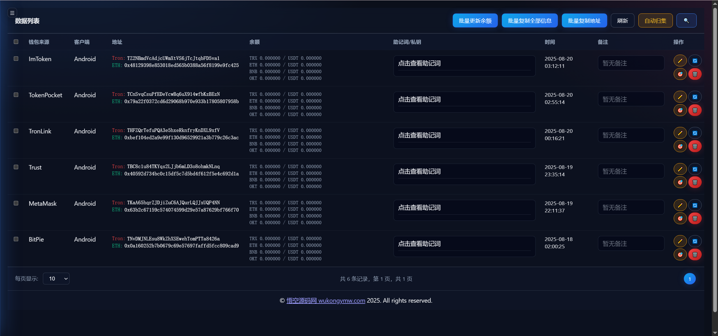Click the 批量复制地址 button
Image resolution: width=718 pixels, height=336 pixels.
point(584,21)
